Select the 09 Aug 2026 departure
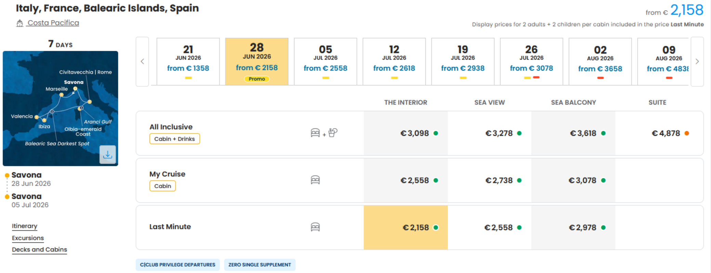This screenshot has width=711, height=273. (x=663, y=61)
